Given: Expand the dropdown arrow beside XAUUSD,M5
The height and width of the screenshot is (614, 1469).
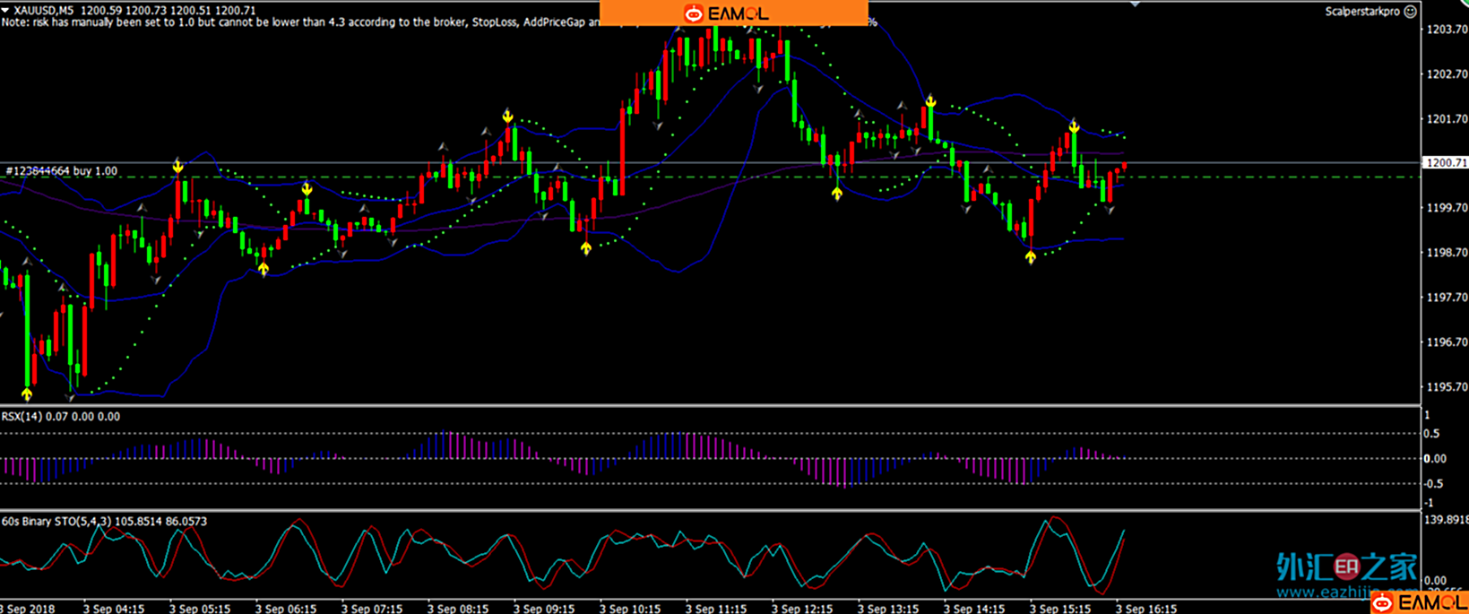Looking at the screenshot, I should pos(5,11).
